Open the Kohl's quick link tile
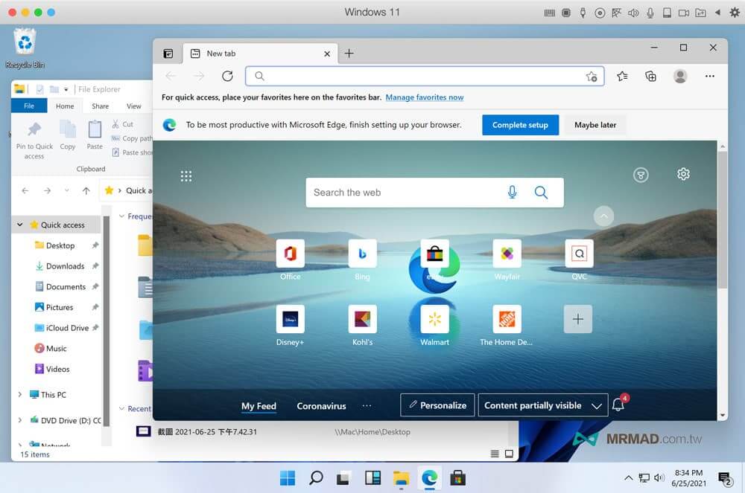The height and width of the screenshot is (493, 745). point(362,319)
